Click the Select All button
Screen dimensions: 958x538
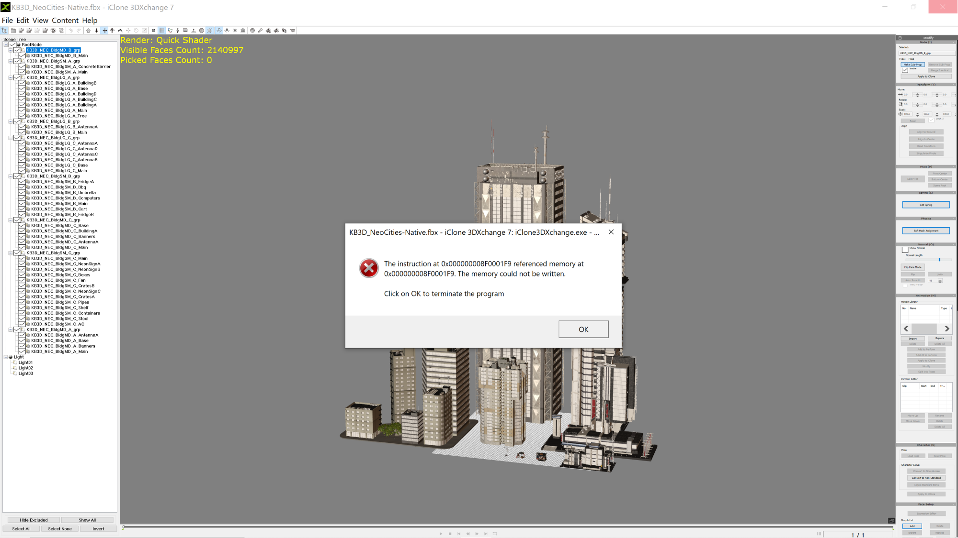(x=21, y=529)
